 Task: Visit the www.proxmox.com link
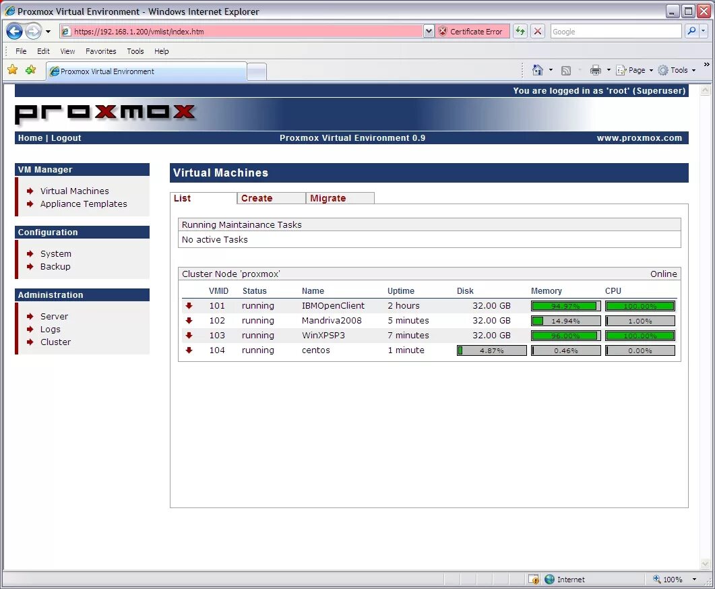(x=640, y=137)
